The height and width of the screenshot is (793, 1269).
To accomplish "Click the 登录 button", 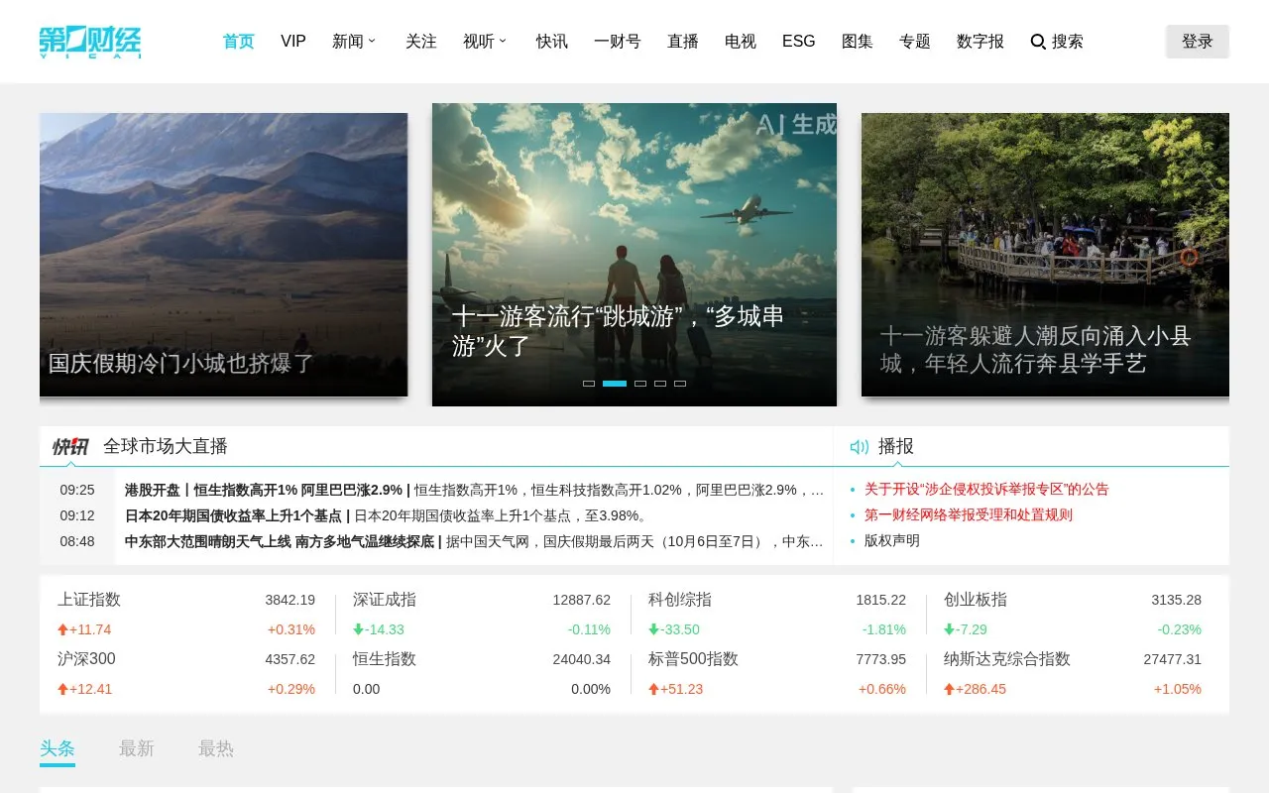I will pyautogui.click(x=1198, y=42).
